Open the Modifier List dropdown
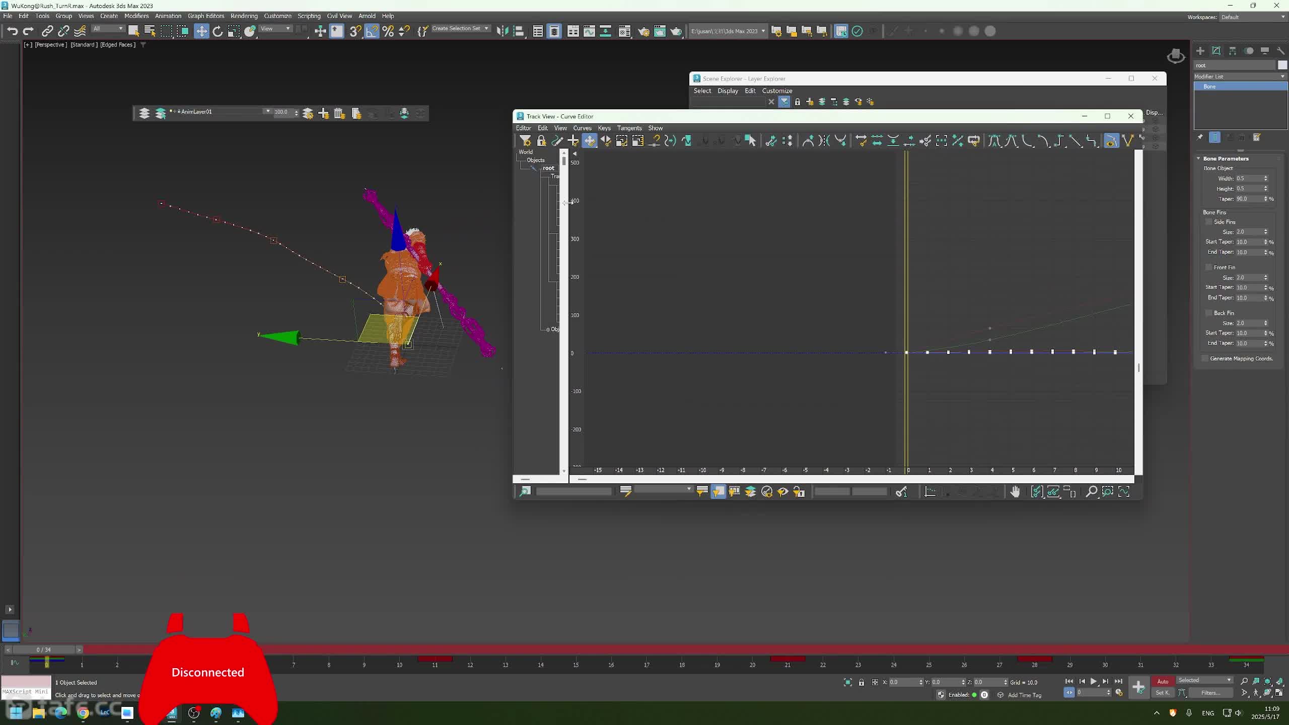This screenshot has height=725, width=1289. [1240, 77]
